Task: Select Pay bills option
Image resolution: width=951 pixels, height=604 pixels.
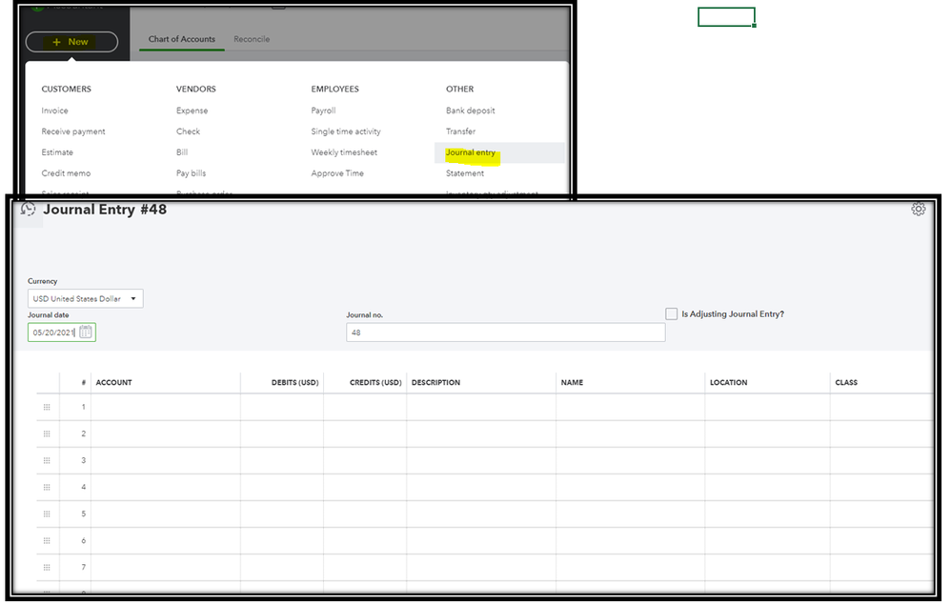Action: click(191, 172)
